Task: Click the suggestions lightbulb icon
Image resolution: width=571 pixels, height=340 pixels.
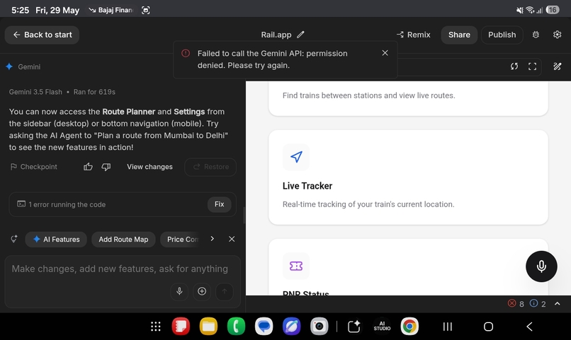Action: (14, 239)
